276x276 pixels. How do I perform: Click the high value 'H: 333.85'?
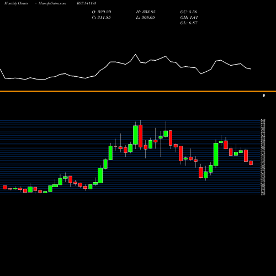[x=146, y=12]
